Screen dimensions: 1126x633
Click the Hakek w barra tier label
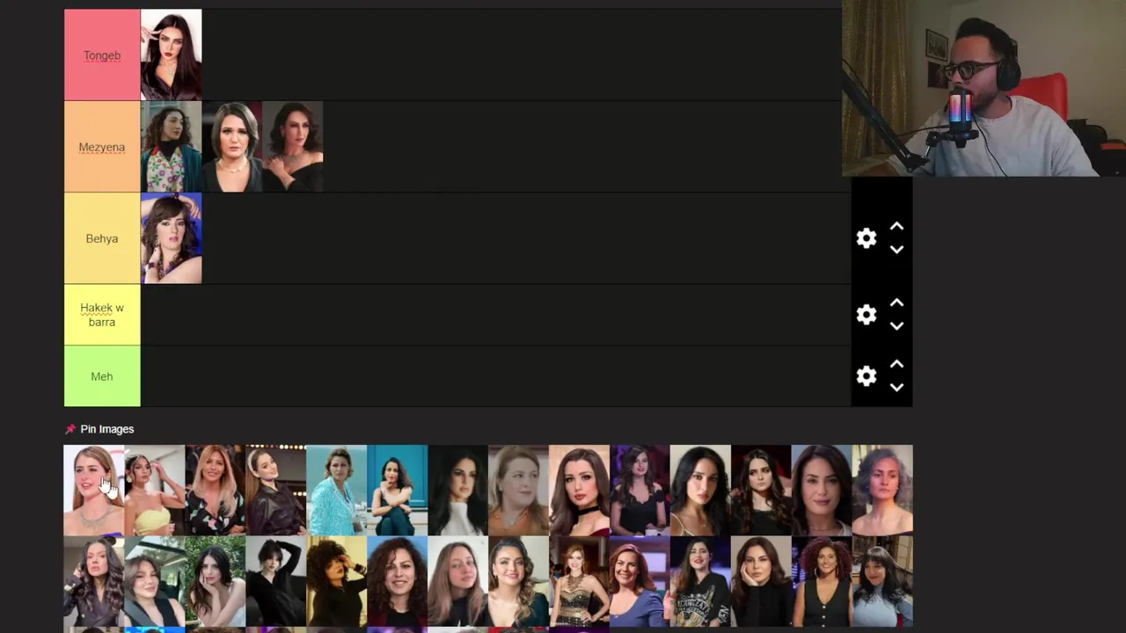coord(102,315)
